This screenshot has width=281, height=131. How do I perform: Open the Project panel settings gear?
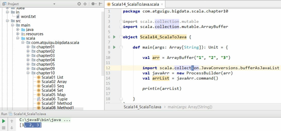(x=93, y=4)
